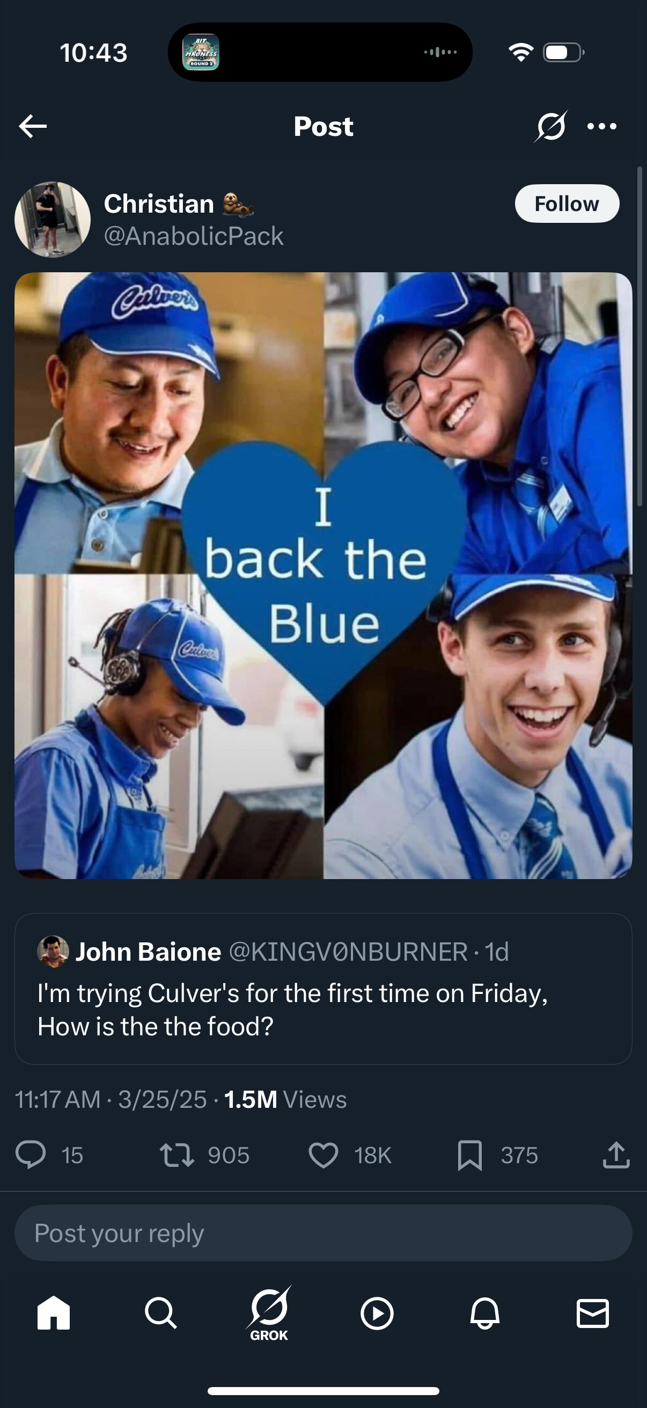
Task: Follow Christian's account
Action: coord(567,204)
